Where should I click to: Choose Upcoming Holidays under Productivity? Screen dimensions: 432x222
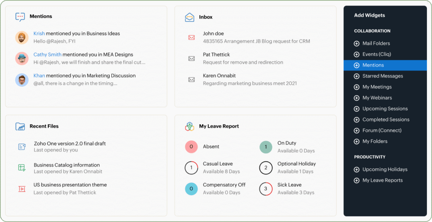click(x=385, y=169)
